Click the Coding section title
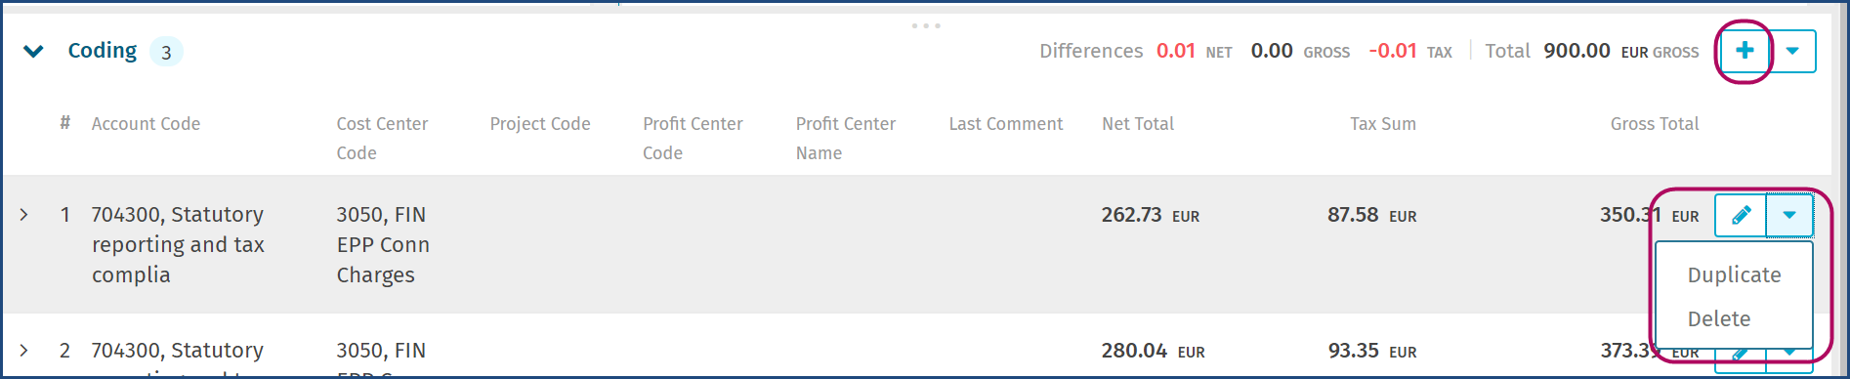1850x379 pixels. pos(103,51)
